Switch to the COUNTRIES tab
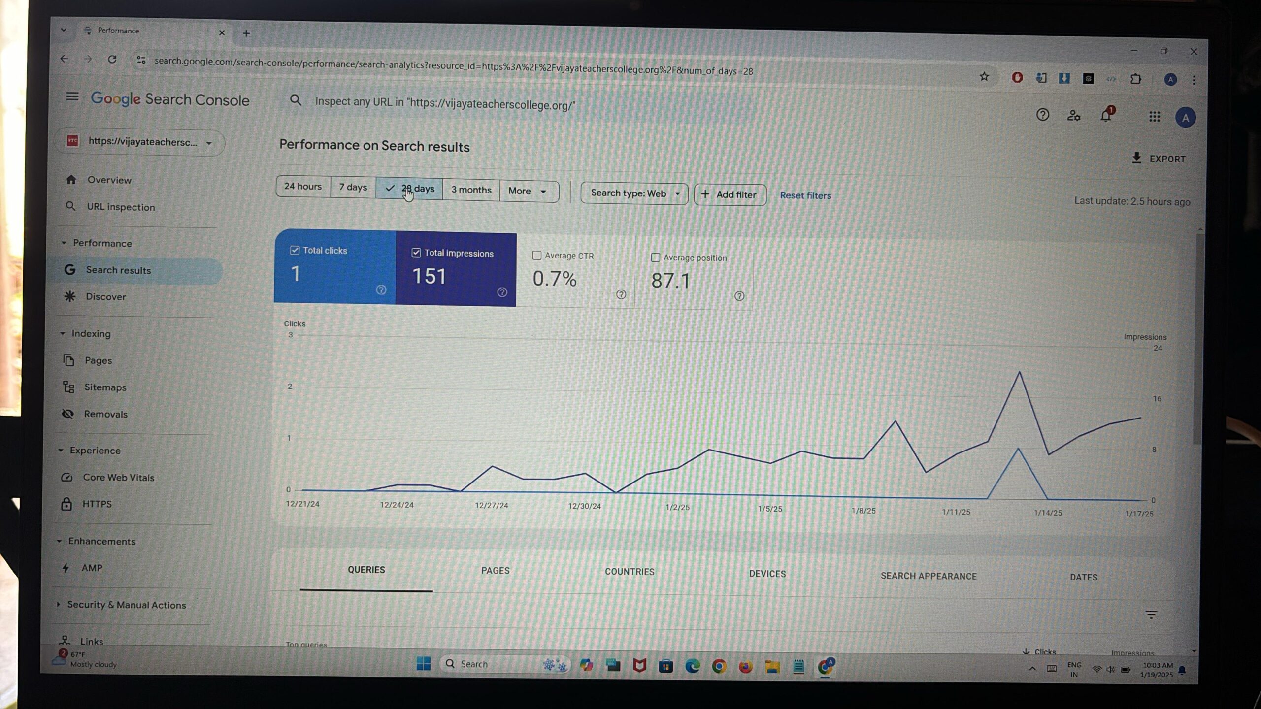The width and height of the screenshot is (1261, 709). [x=630, y=572]
